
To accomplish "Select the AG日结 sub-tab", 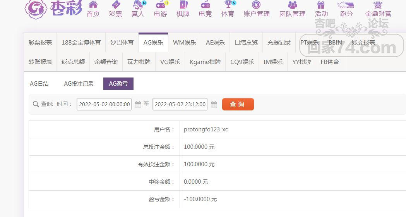I will click(39, 84).
